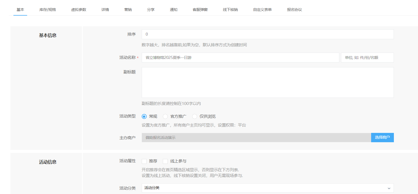Image resolution: width=418 pixels, height=194 pixels.
Task: Open the 营销 tab
Action: pos(128,9)
